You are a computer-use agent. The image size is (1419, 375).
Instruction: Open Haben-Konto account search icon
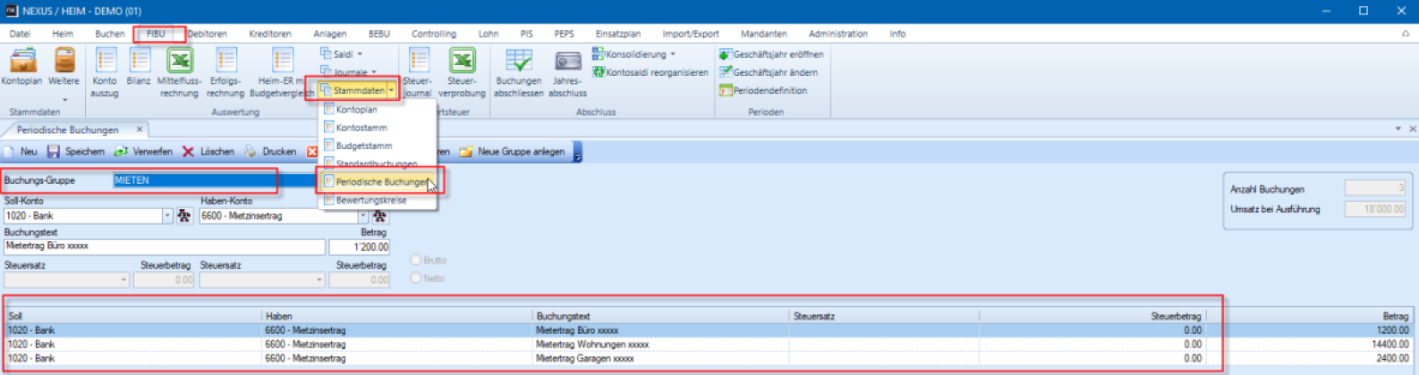point(379,216)
